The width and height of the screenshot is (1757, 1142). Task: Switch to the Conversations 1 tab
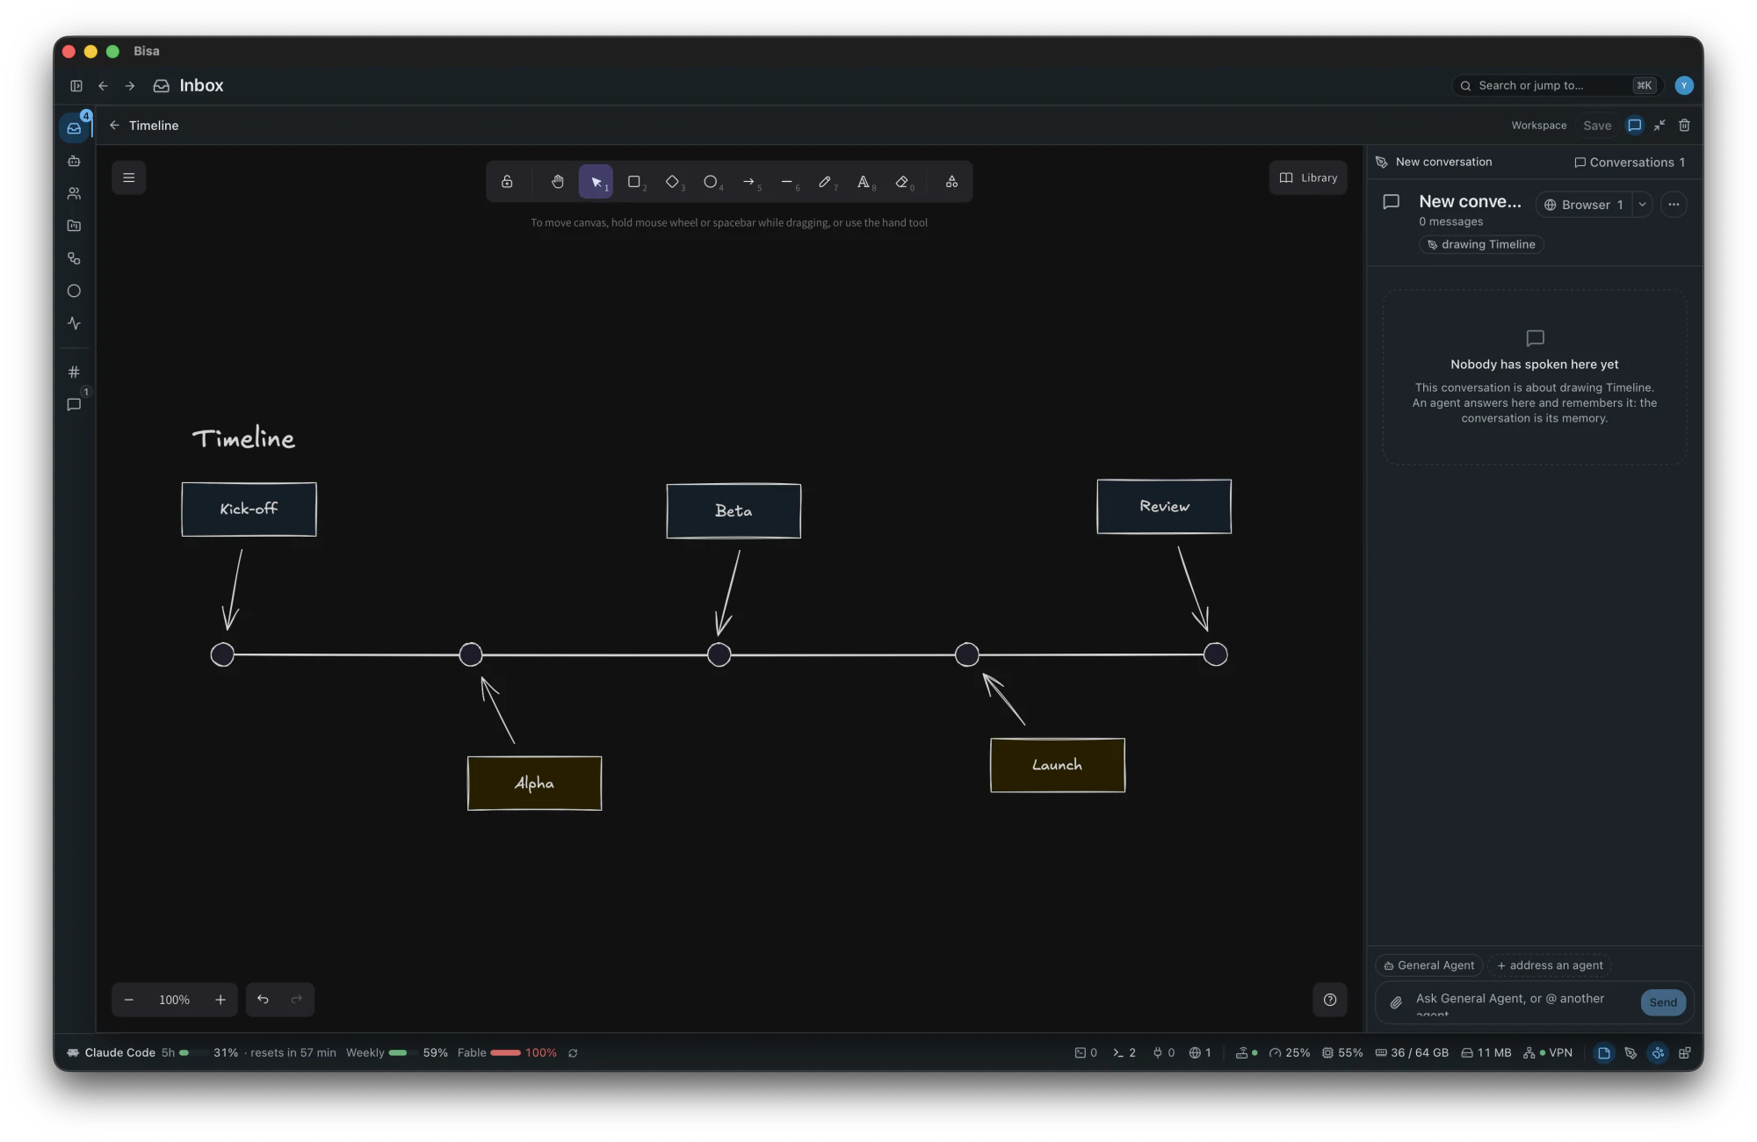[1630, 163]
